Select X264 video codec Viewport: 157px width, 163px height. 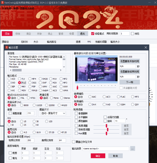click(x=119, y=104)
